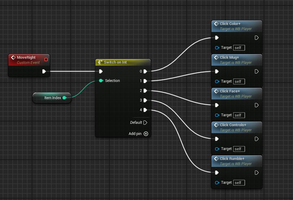Click the Click Face+ input exec pin
The height and width of the screenshot is (200, 293).
coord(217,105)
